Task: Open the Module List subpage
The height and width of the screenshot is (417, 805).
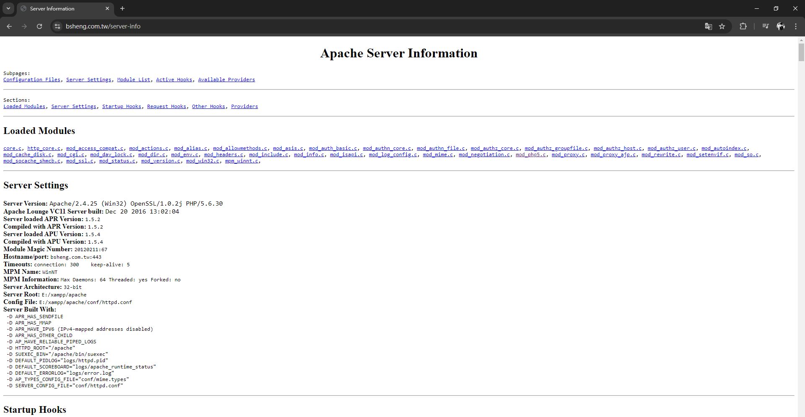Action: coord(134,80)
